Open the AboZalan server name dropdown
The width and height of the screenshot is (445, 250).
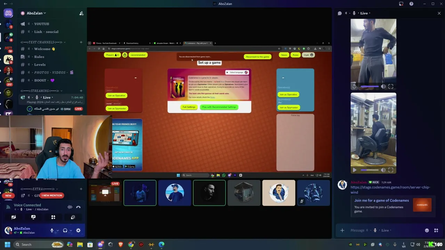[37, 13]
